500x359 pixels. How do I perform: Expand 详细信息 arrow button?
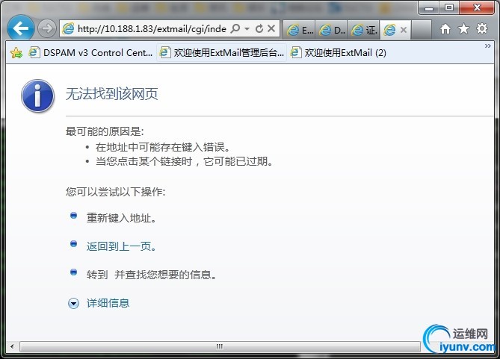pyautogui.click(x=73, y=303)
